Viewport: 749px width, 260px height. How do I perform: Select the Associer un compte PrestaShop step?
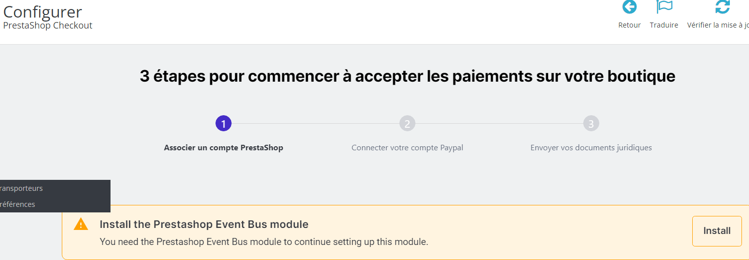point(224,148)
